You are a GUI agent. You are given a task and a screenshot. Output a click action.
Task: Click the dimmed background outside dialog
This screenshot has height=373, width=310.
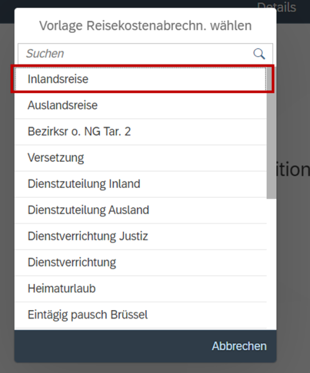(x=293, y=262)
